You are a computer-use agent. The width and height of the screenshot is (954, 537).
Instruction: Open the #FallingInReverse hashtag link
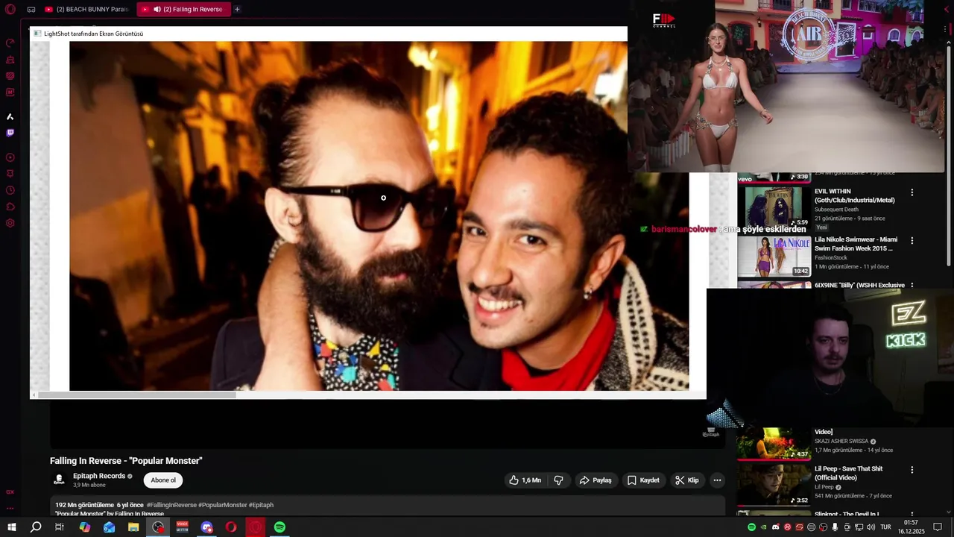[x=171, y=505]
